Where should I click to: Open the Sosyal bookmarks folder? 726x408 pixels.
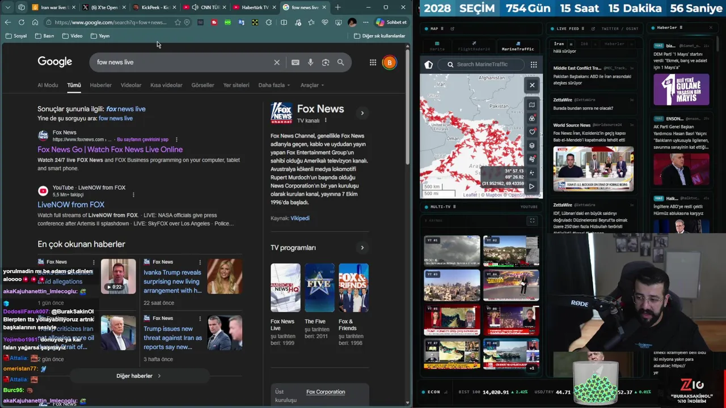coord(16,36)
